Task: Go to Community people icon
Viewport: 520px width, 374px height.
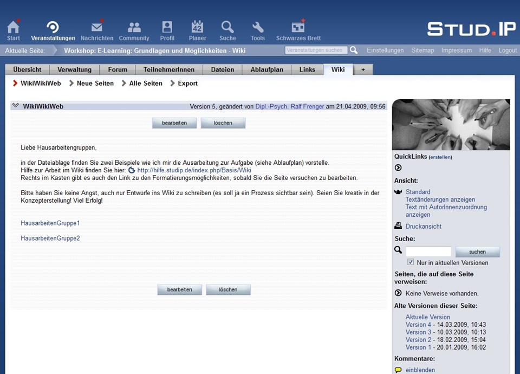Action: click(134, 27)
